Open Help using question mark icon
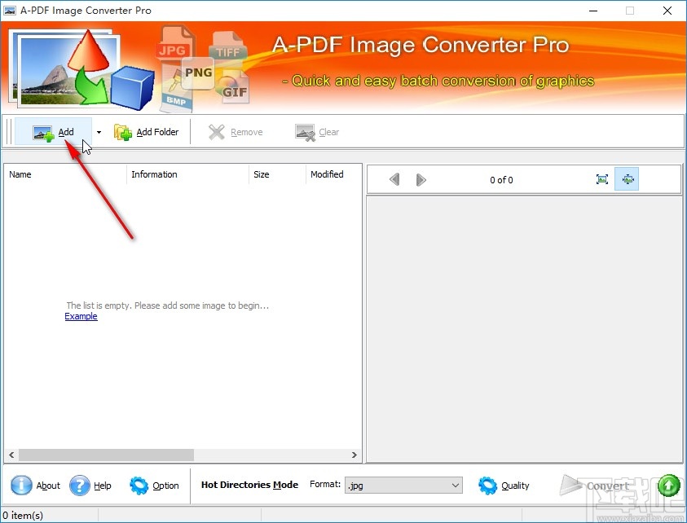Viewport: 687px width, 523px height. pos(78,486)
